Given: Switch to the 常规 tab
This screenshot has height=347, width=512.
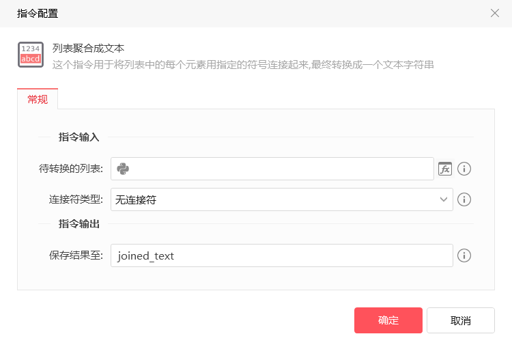Looking at the screenshot, I should pyautogui.click(x=38, y=100).
